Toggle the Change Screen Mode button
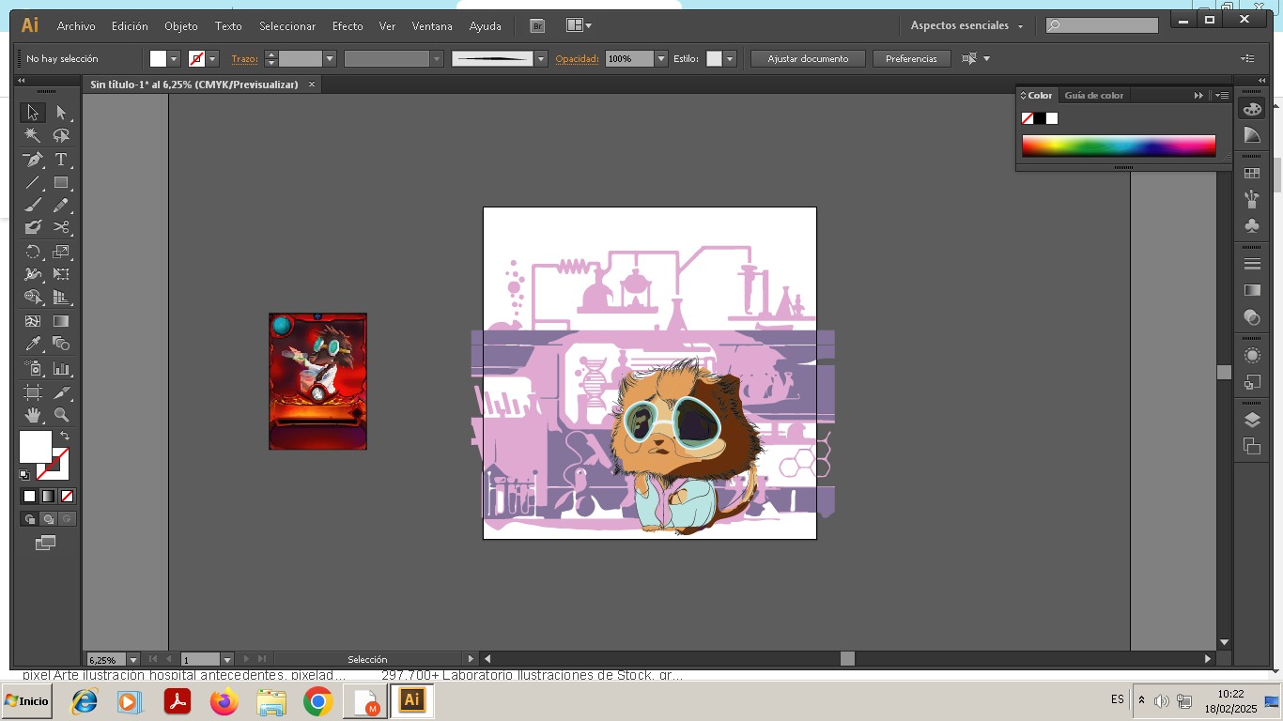Image resolution: width=1283 pixels, height=721 pixels. 45,543
